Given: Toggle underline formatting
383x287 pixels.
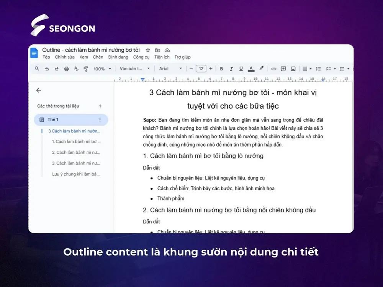Looking at the screenshot, I should [241, 69].
